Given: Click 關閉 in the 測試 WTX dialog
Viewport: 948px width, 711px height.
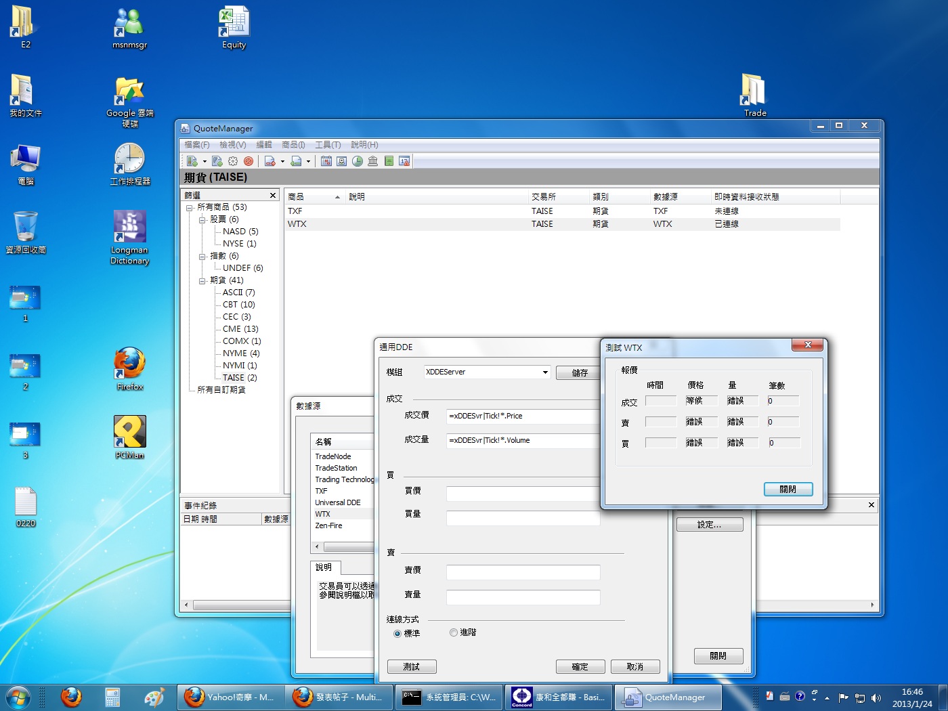Looking at the screenshot, I should pos(788,489).
